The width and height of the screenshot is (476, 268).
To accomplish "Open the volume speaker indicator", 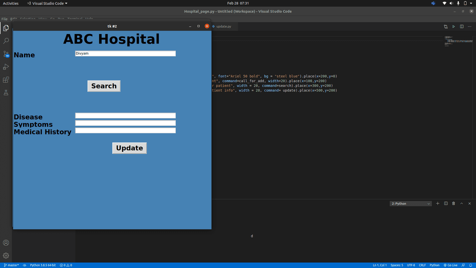I will [451, 3].
